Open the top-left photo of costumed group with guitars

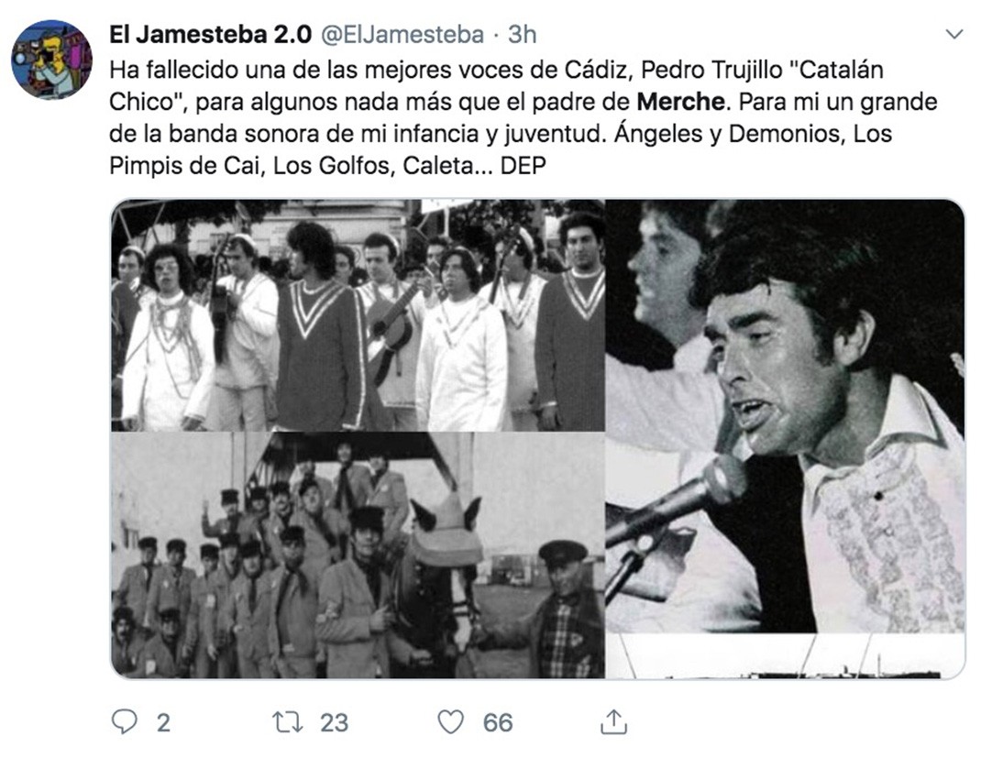(x=358, y=315)
